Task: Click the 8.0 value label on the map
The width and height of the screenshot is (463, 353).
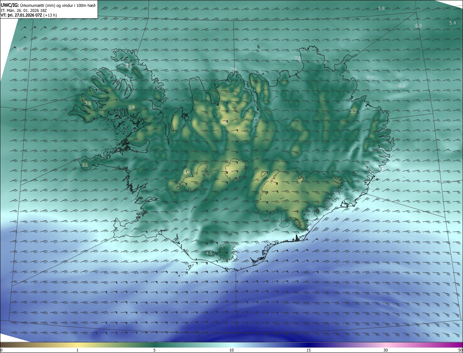Action: pyautogui.click(x=20, y=49)
